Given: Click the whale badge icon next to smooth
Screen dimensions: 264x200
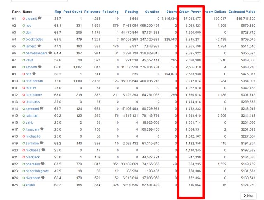Looking at the screenshot, I should click(40, 67).
